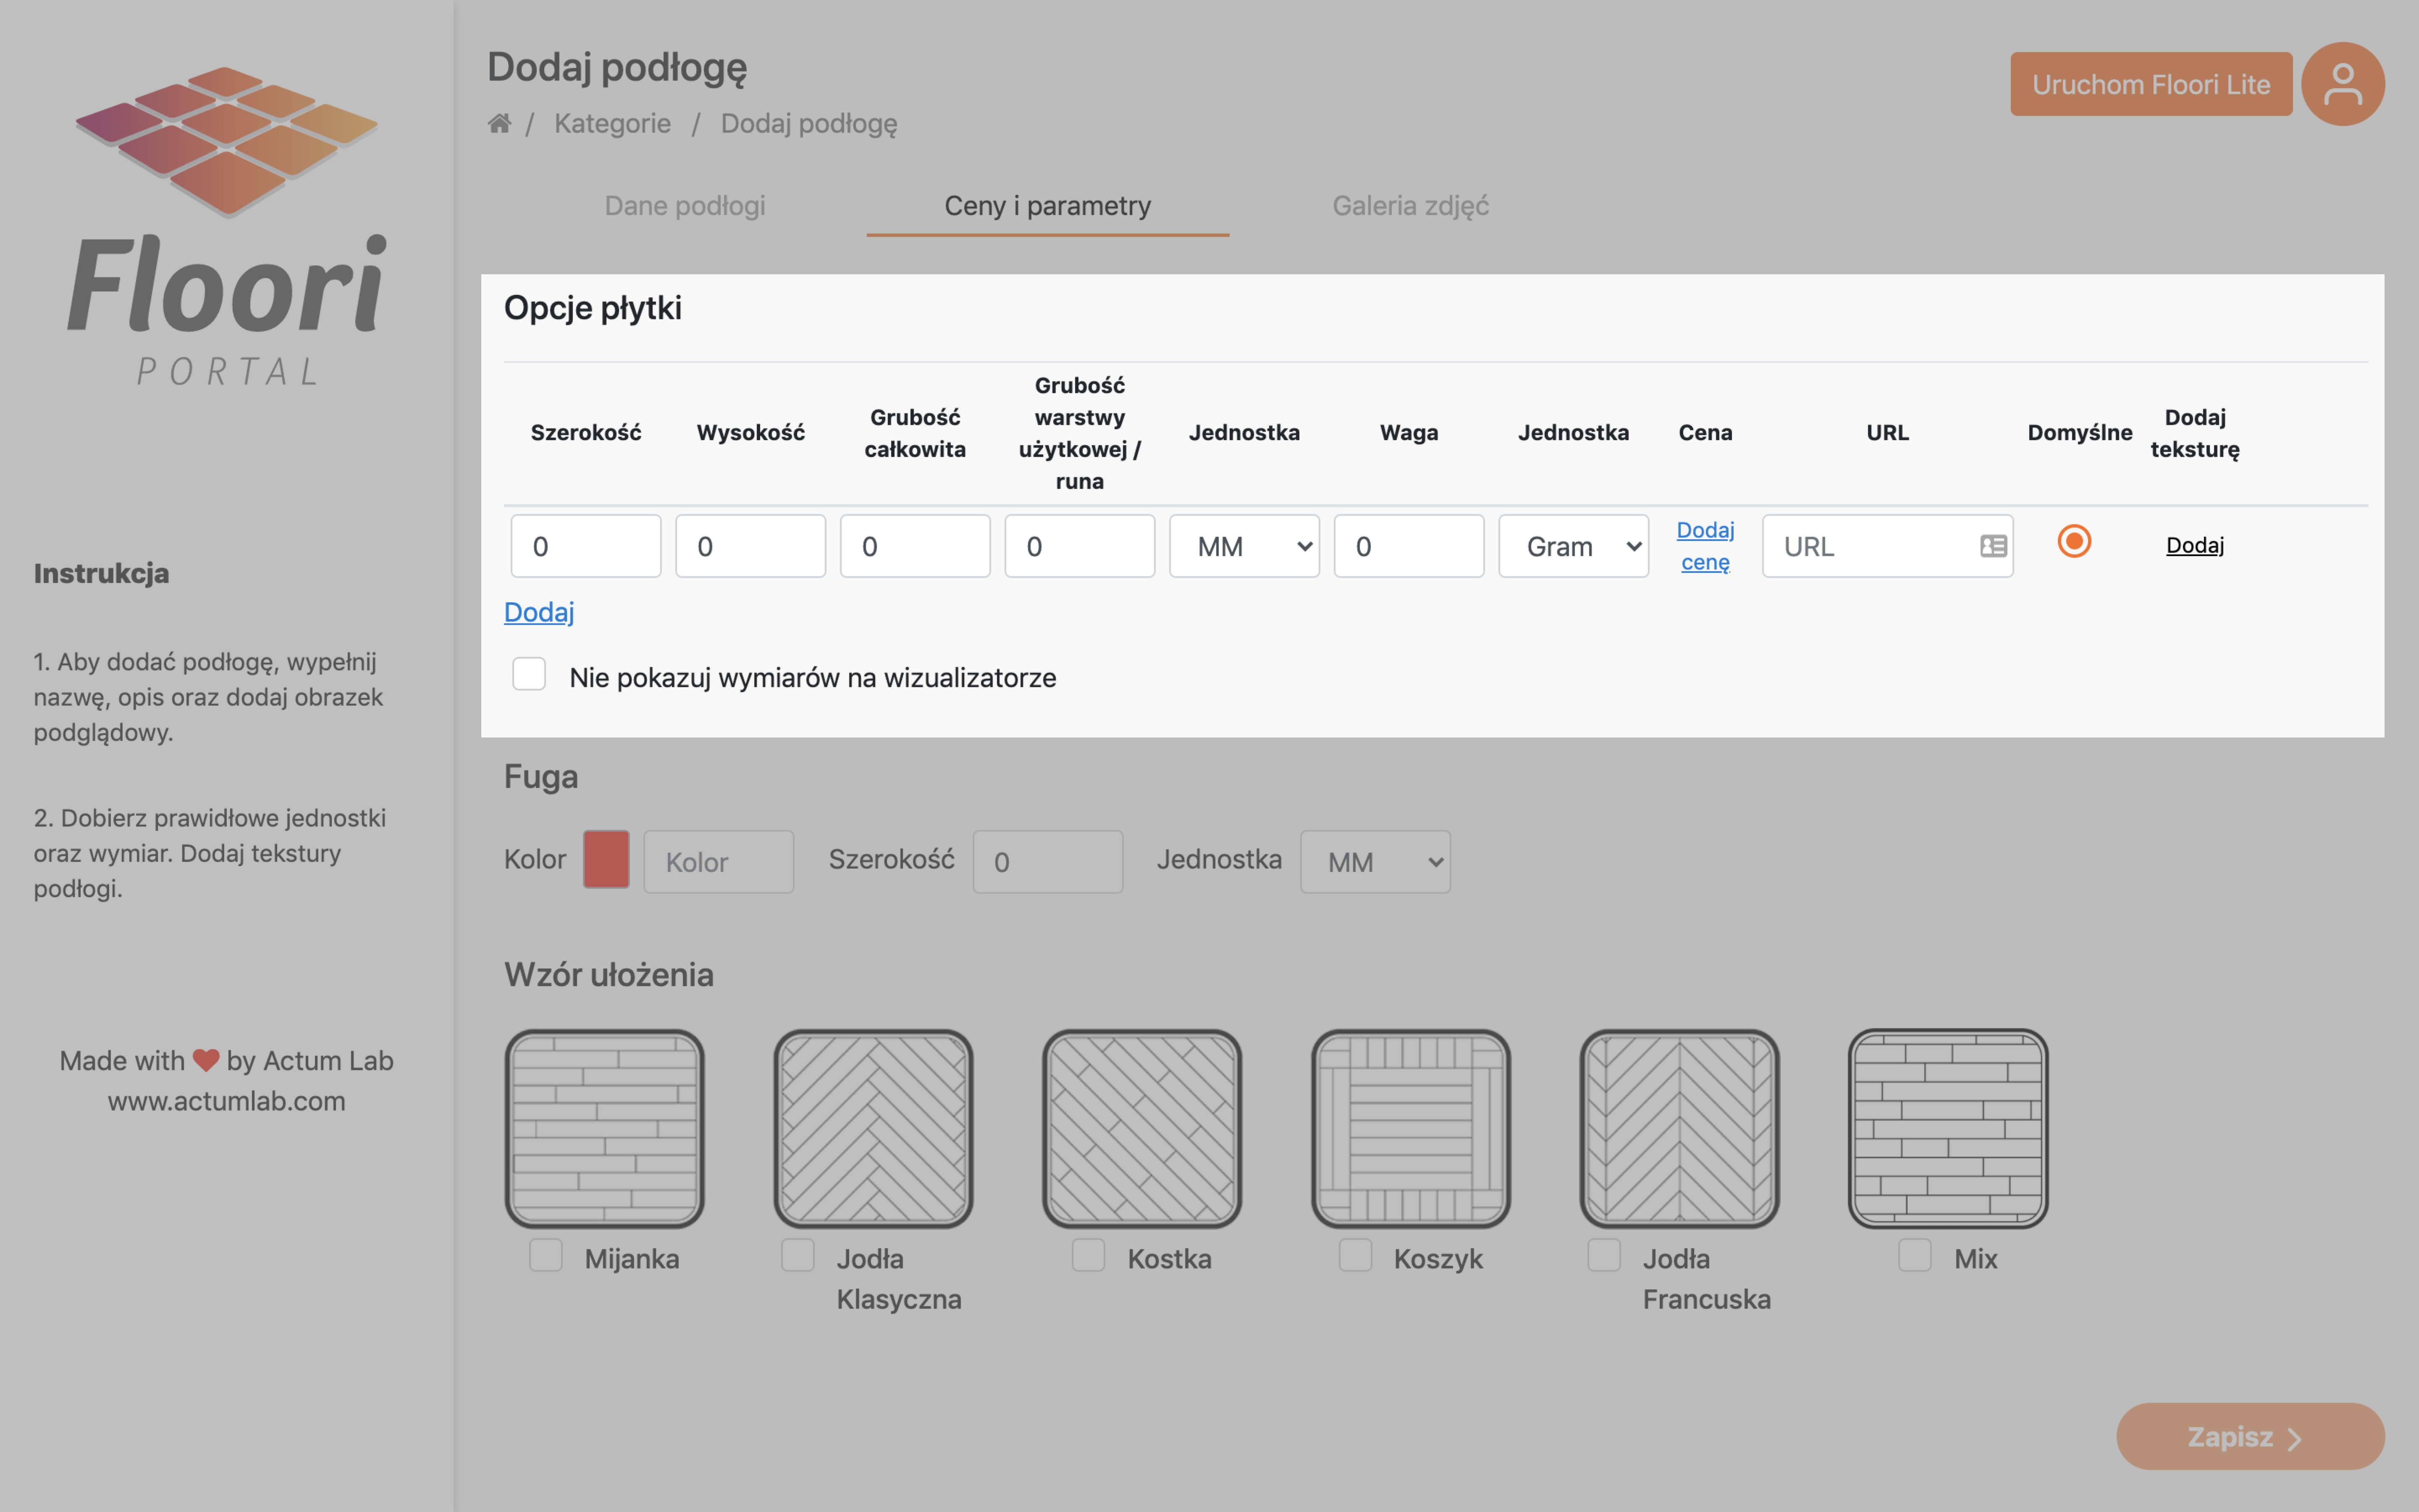The image size is (2419, 1512).
Task: Open the Gram weight unit dropdown
Action: point(1573,546)
